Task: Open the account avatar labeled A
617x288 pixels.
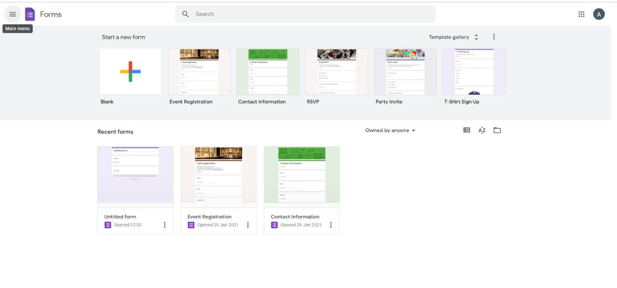Action: click(x=598, y=14)
